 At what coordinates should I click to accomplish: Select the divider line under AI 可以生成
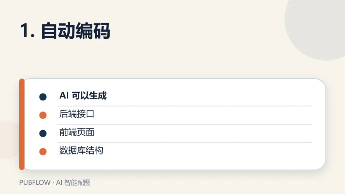point(185,106)
